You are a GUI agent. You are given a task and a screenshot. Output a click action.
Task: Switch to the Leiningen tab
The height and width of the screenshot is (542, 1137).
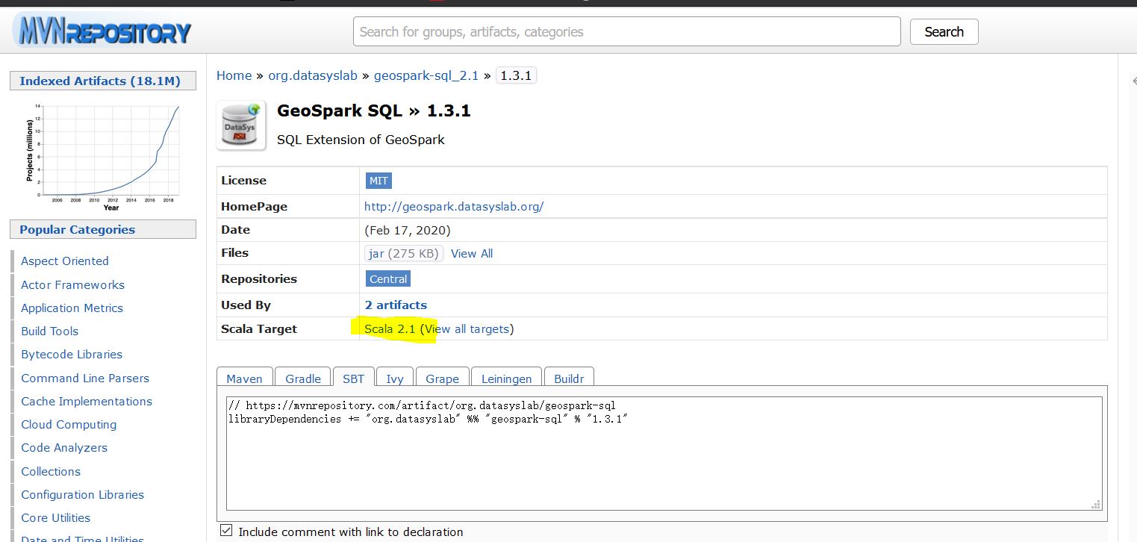[x=506, y=378]
